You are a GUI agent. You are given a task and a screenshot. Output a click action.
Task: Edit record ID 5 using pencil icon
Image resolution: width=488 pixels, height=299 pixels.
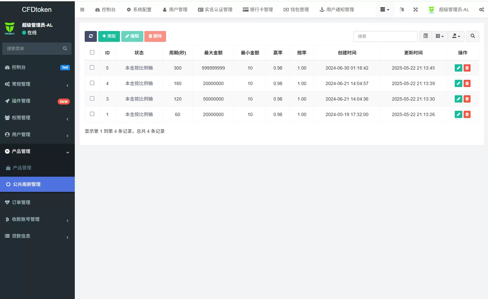point(458,68)
